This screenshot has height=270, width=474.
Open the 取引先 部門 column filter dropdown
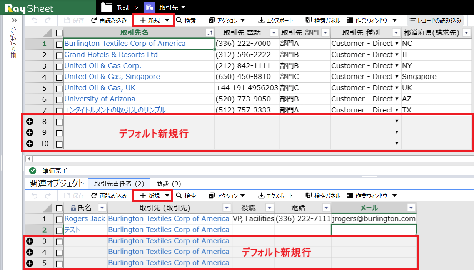325,33
